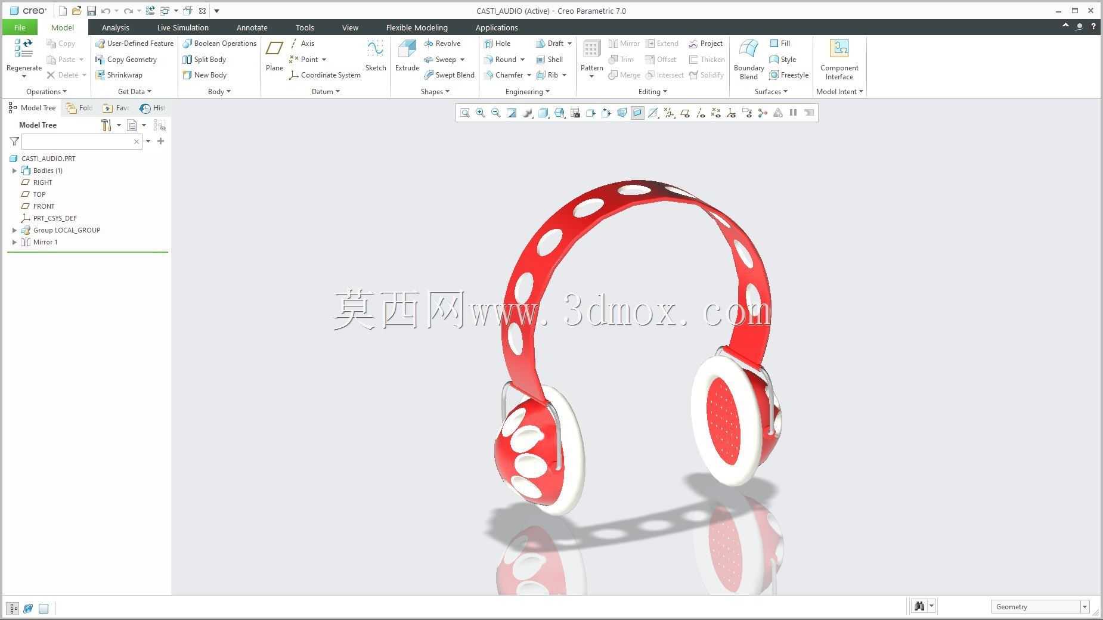The height and width of the screenshot is (620, 1103).
Task: Click the Fill surface tool
Action: [780, 44]
